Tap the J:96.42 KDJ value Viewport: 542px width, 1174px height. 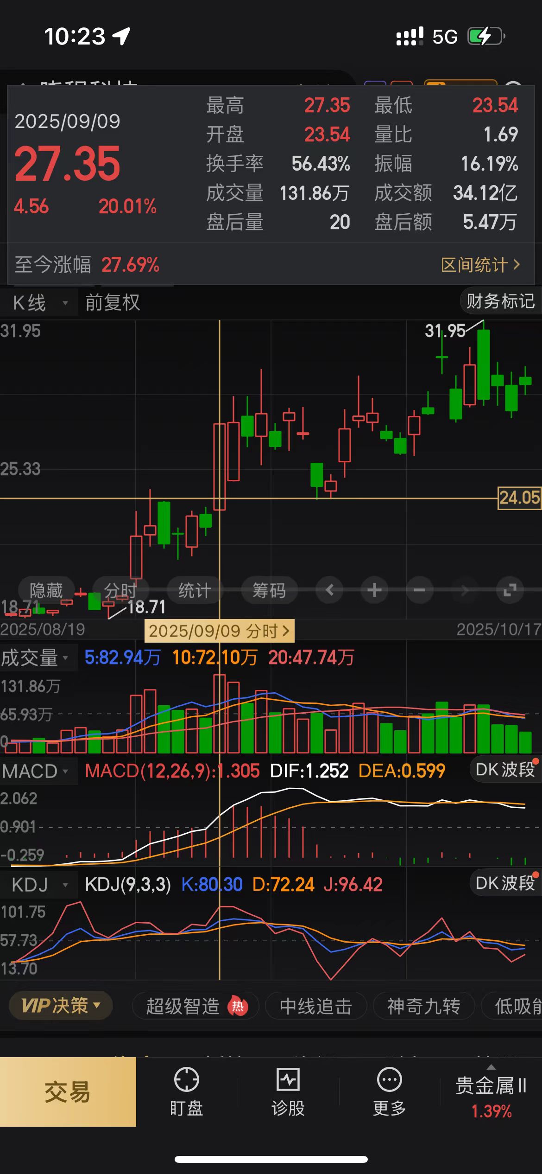point(353,885)
